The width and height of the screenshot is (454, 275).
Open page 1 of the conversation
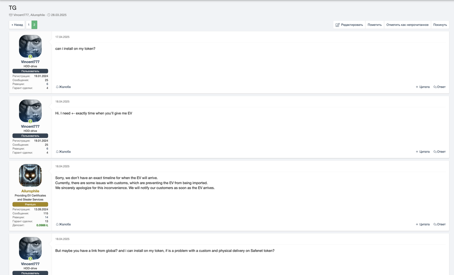coord(29,25)
